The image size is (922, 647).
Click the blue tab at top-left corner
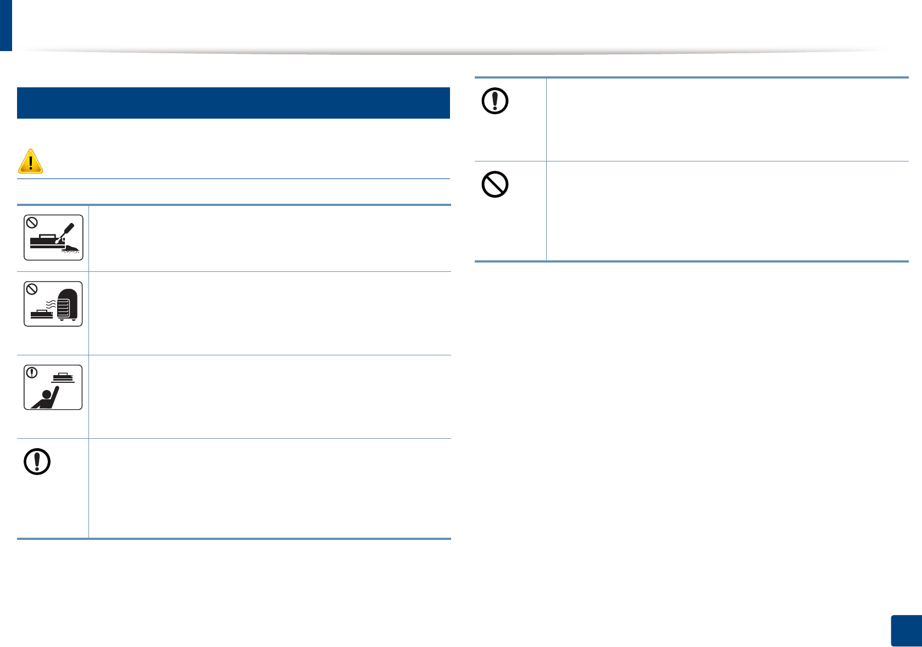tap(5, 25)
